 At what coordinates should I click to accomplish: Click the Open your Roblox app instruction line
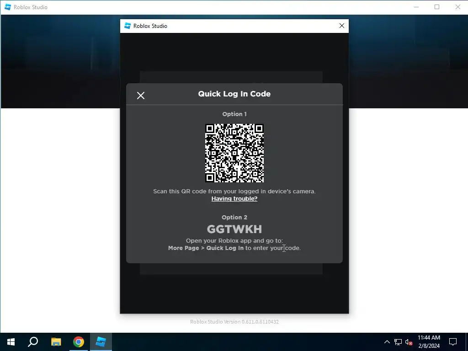tap(234, 240)
